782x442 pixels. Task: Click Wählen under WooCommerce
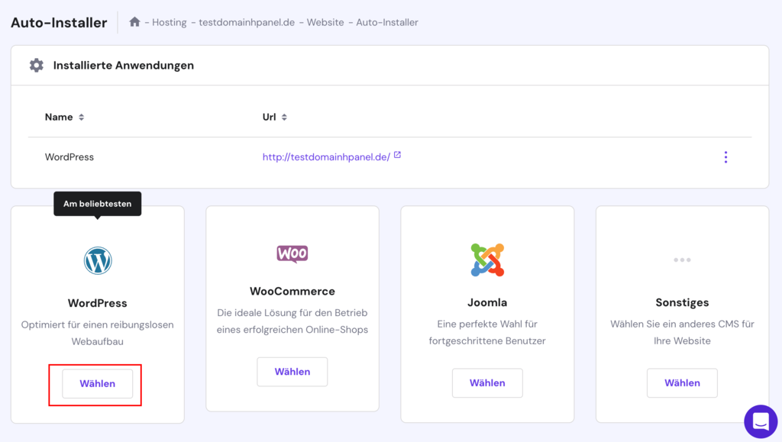pyautogui.click(x=292, y=372)
